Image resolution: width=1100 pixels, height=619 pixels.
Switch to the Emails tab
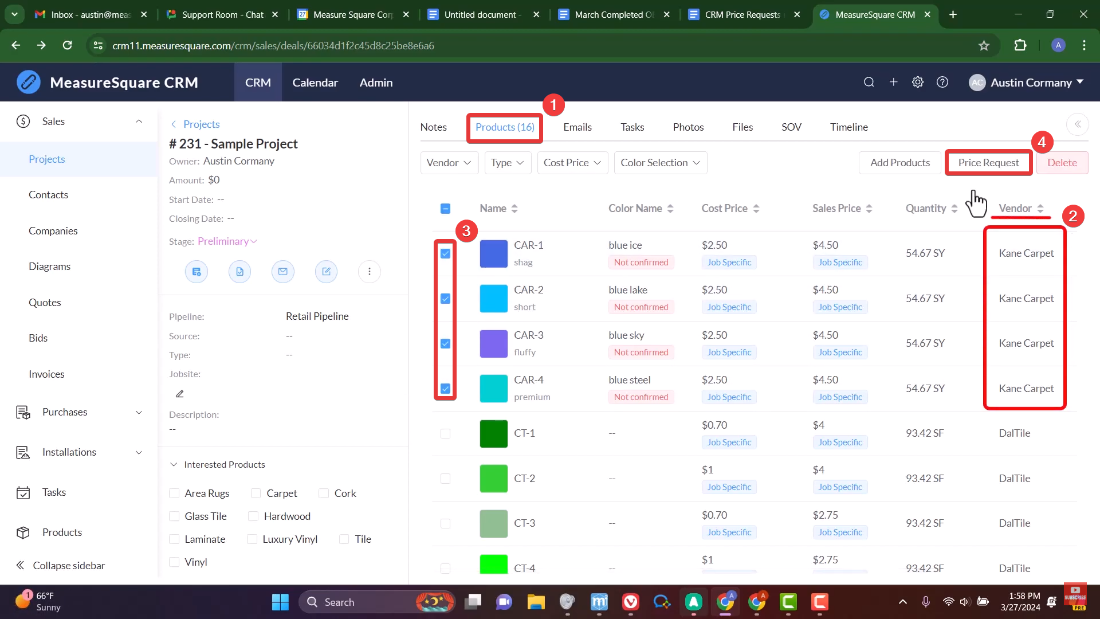pos(577,127)
